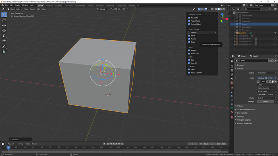Open the timeline Keying menu

click(x=21, y=144)
